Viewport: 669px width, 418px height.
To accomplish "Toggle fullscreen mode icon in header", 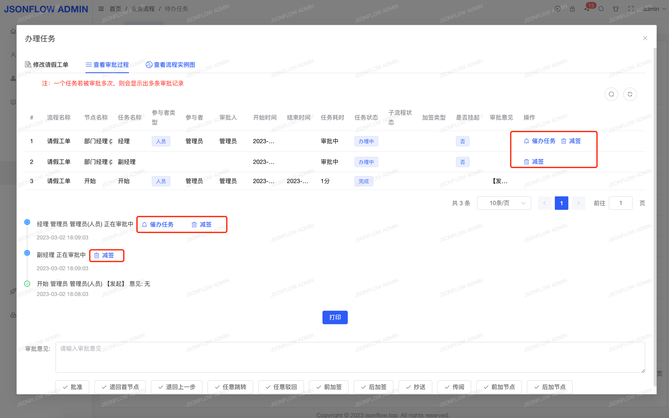I will coord(631,8).
